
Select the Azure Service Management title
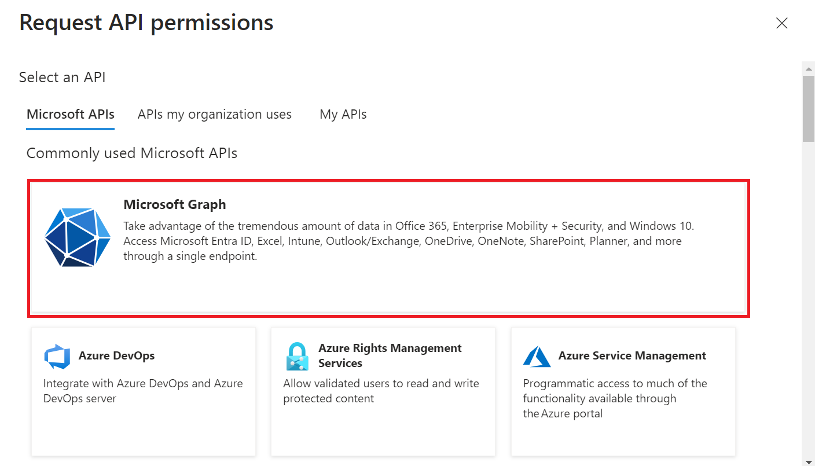coord(632,355)
